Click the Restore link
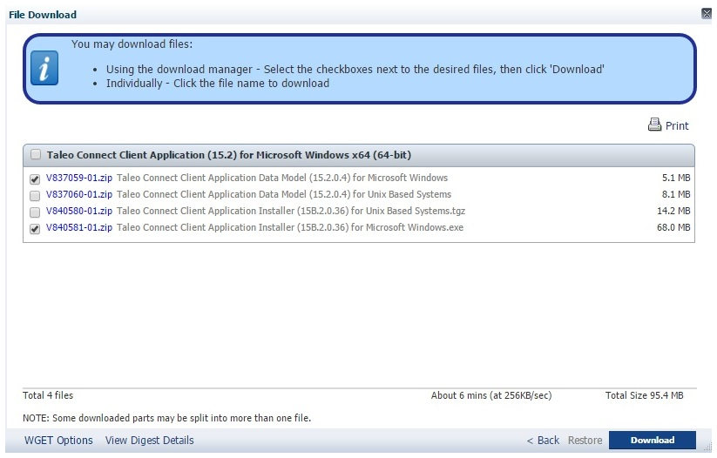This screenshot has width=717, height=458. [x=585, y=441]
